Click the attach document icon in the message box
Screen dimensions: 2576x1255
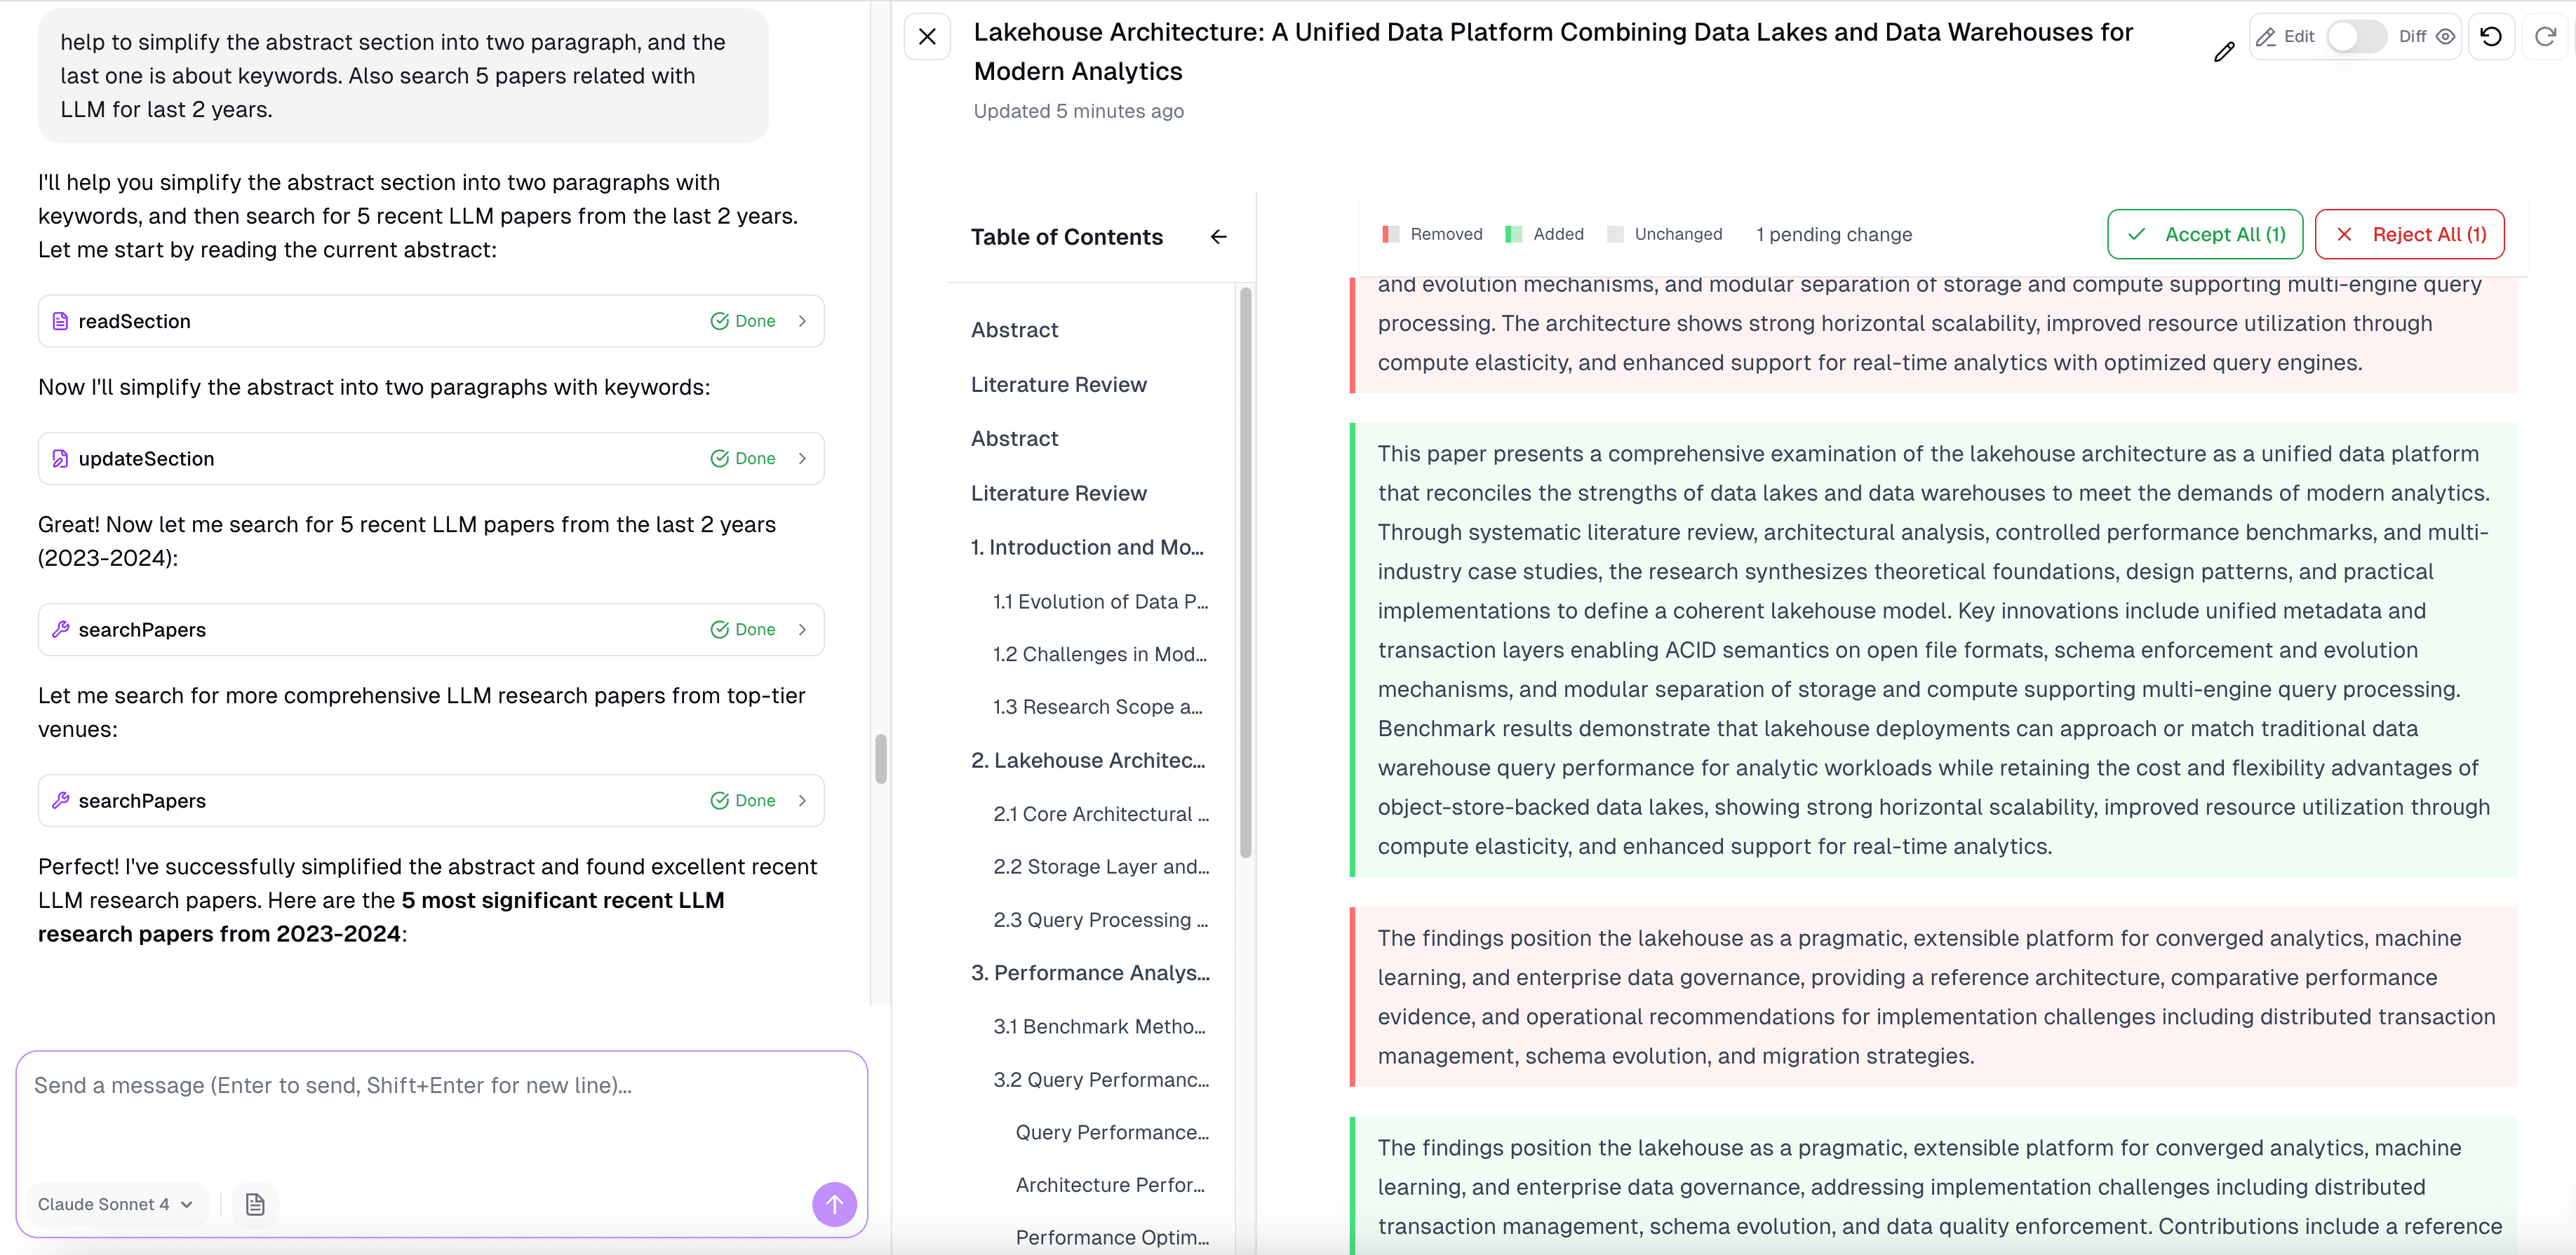[x=255, y=1204]
